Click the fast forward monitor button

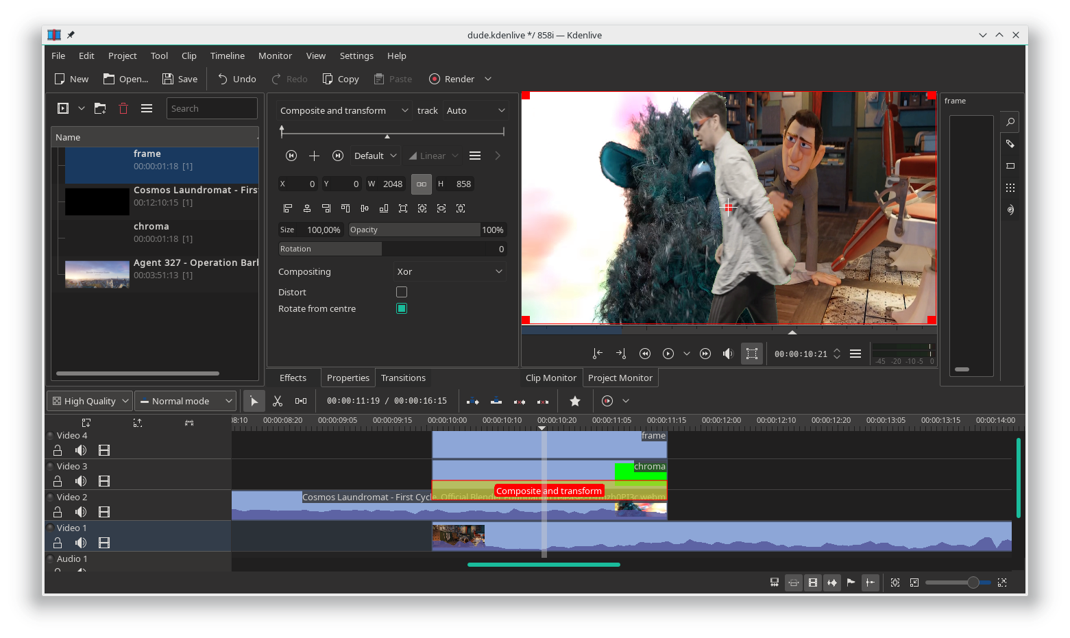pyautogui.click(x=705, y=354)
